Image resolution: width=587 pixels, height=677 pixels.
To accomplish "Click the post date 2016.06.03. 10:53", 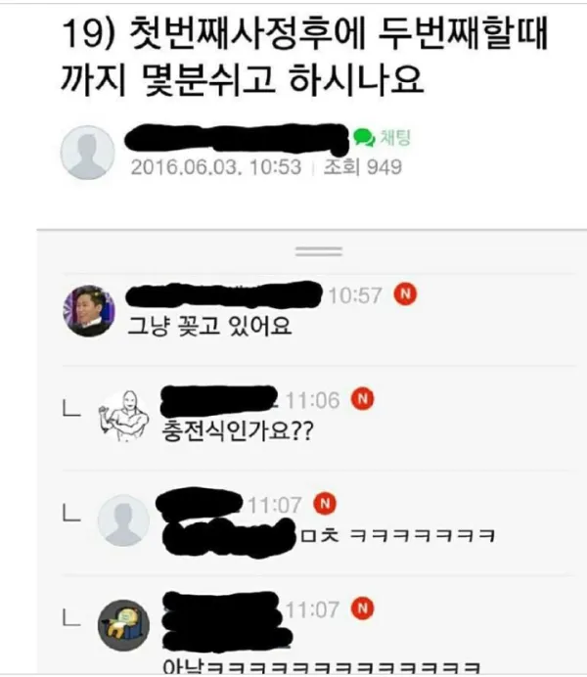I will (216, 167).
